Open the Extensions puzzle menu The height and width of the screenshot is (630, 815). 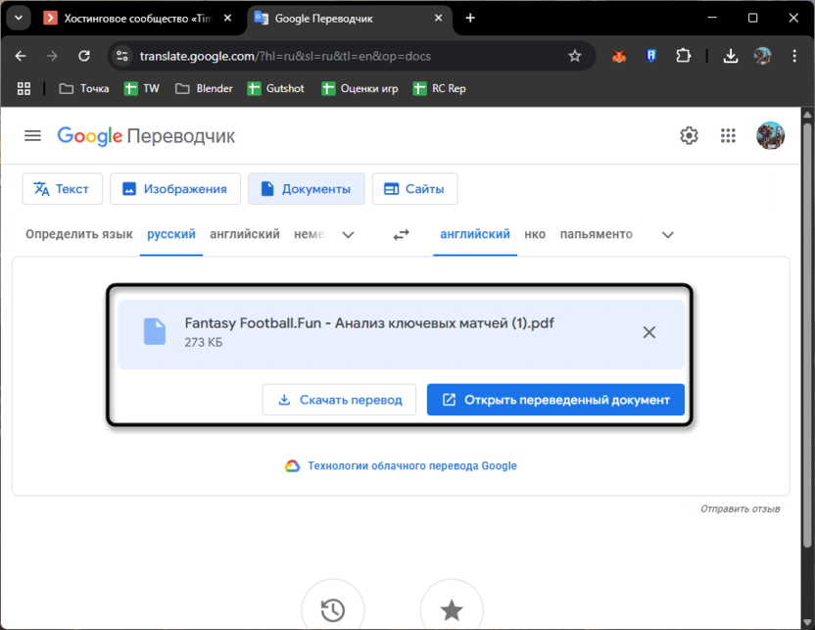(x=683, y=56)
